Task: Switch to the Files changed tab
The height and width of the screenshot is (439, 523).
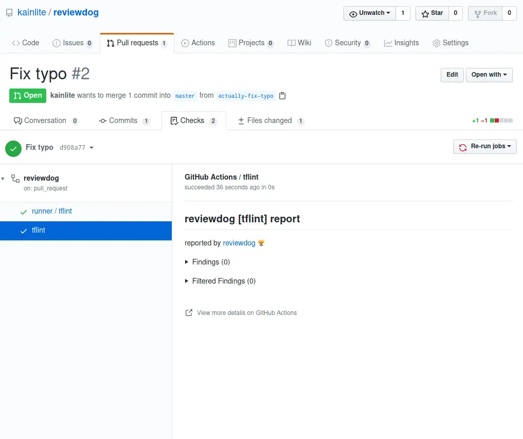Action: tap(271, 121)
